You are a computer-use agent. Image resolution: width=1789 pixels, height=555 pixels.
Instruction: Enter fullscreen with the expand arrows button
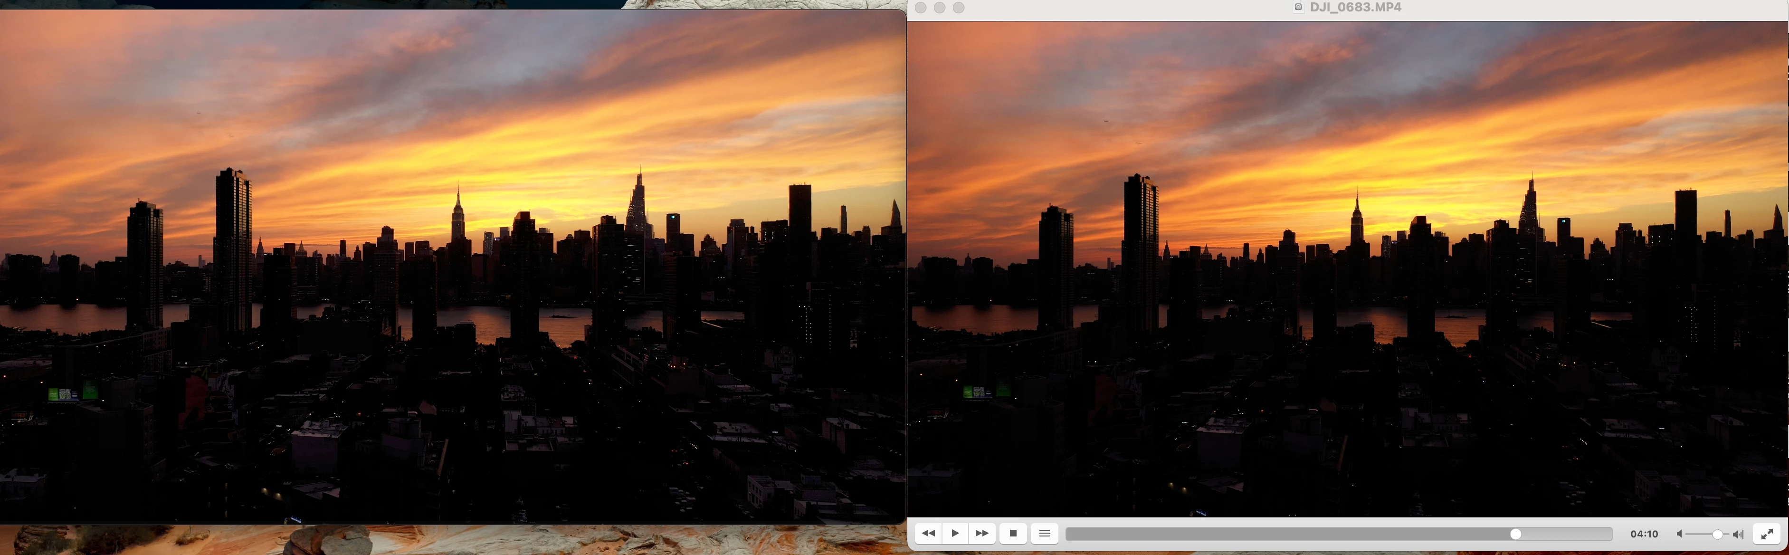[x=1767, y=534]
